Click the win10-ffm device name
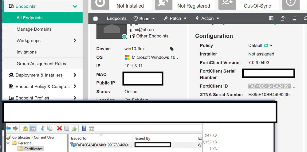 pos(134,49)
